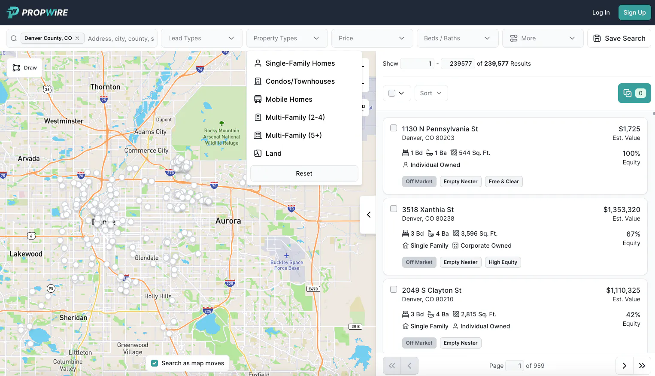Open the Lead Types dropdown

pos(201,38)
